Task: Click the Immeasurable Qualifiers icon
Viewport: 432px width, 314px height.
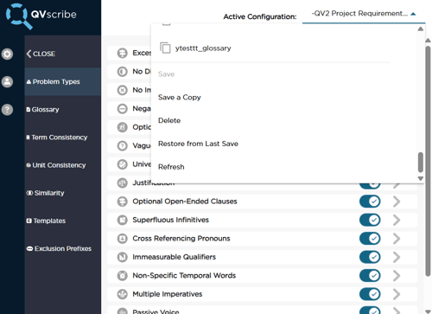Action: 123,257
